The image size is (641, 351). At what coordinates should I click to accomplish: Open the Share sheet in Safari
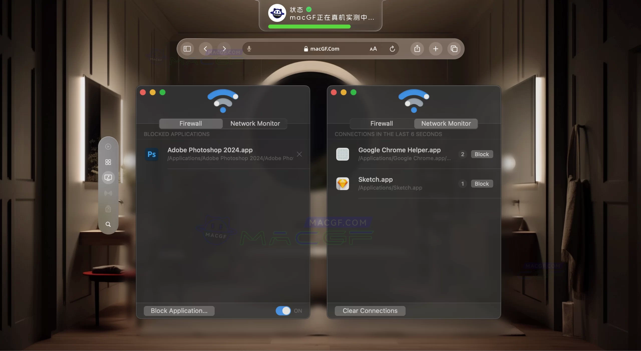tap(416, 49)
